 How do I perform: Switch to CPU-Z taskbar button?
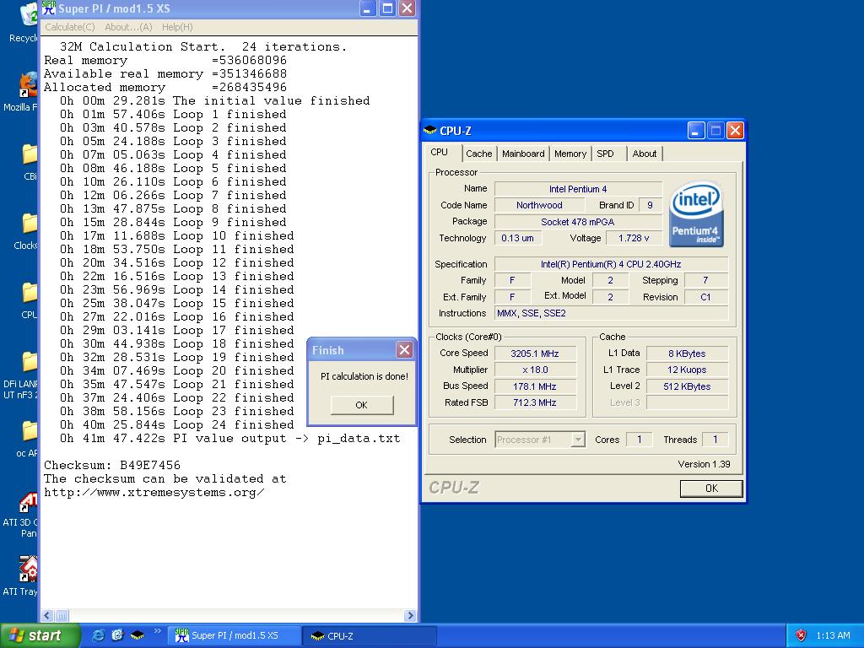point(370,635)
